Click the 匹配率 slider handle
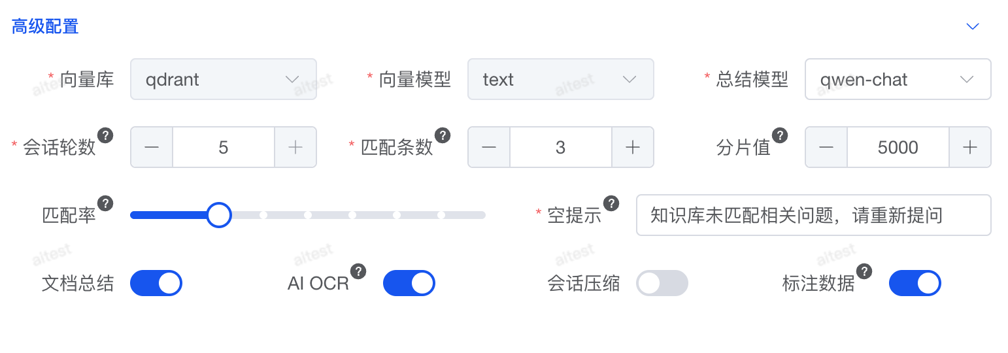The image size is (1008, 353). pyautogui.click(x=219, y=214)
